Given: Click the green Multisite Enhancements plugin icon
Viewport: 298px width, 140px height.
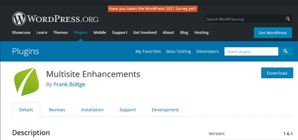Looking at the screenshot, I should pyautogui.click(x=27, y=81).
